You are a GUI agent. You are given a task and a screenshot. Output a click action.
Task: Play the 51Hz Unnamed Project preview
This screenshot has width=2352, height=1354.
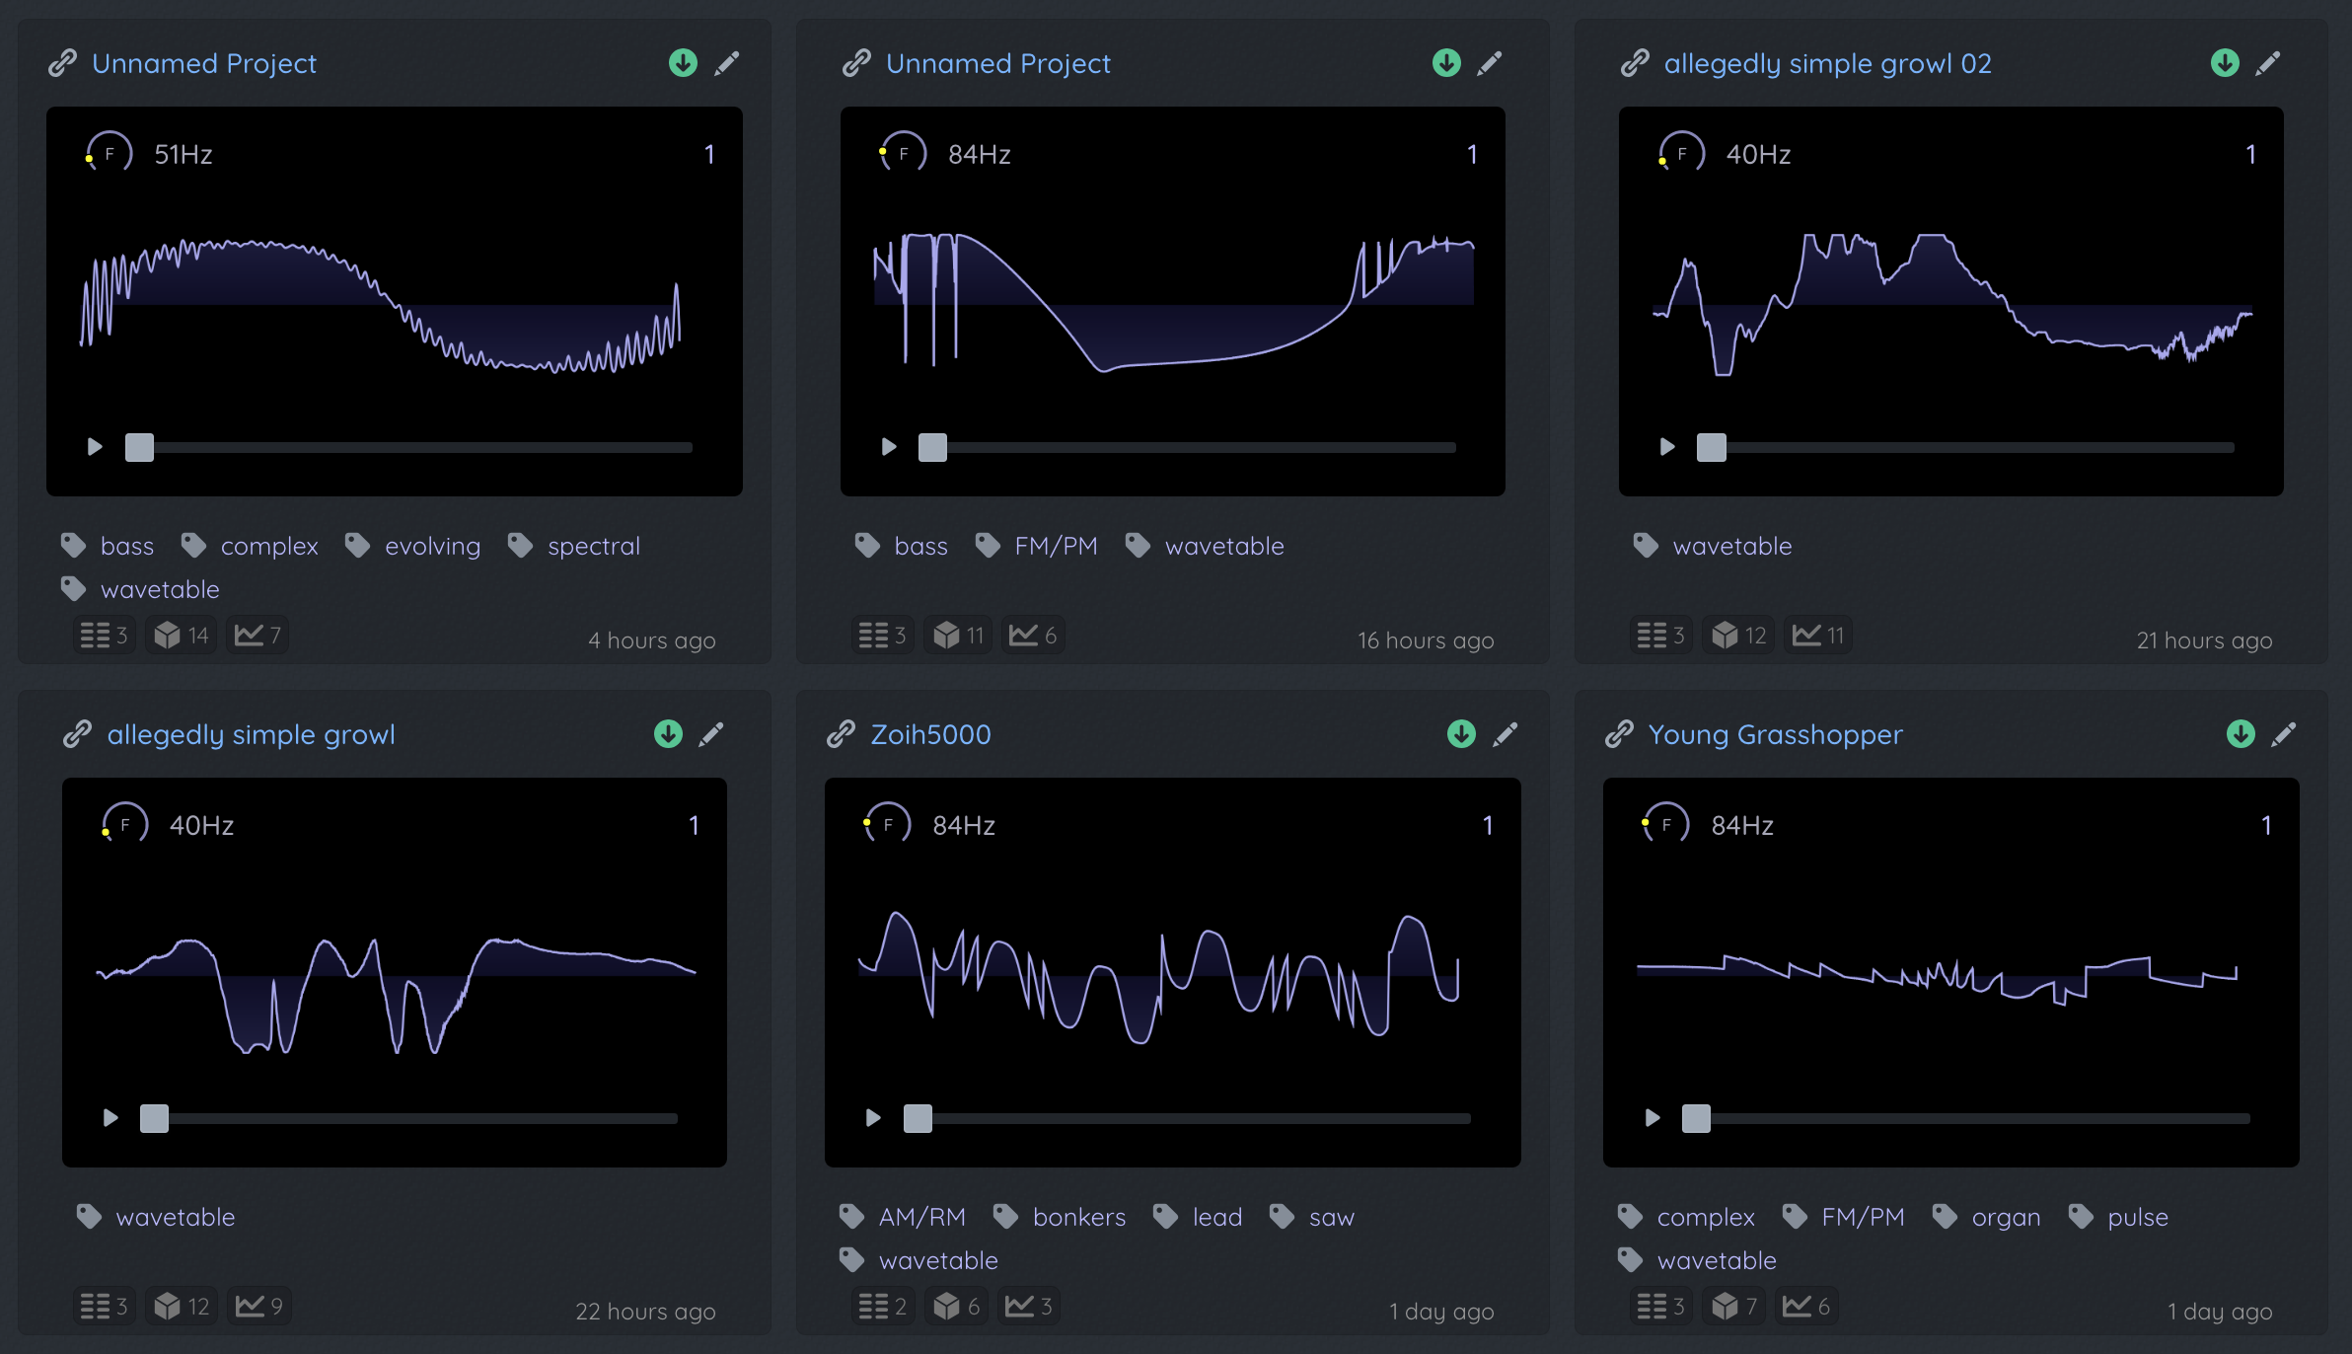point(95,447)
